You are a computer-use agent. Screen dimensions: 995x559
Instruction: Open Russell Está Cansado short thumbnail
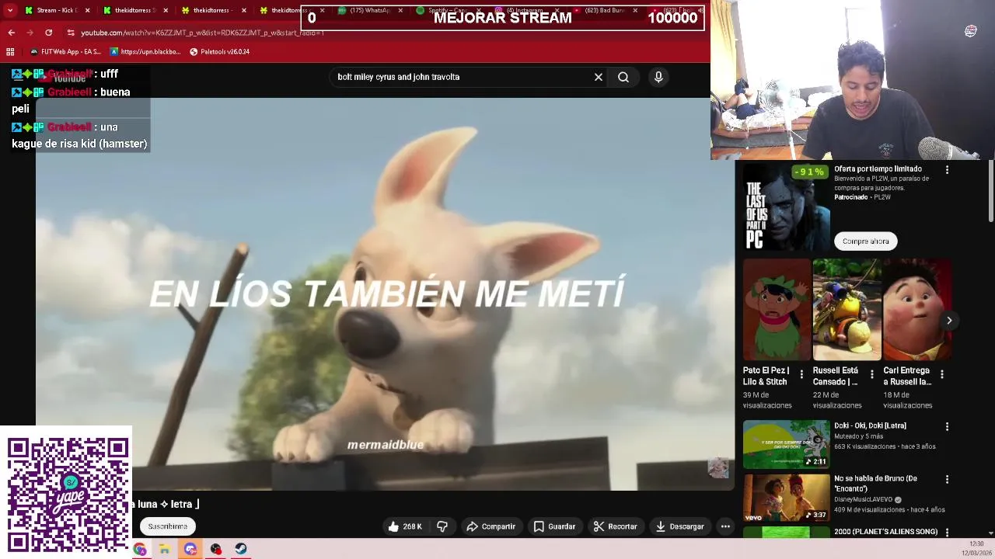coord(847,310)
